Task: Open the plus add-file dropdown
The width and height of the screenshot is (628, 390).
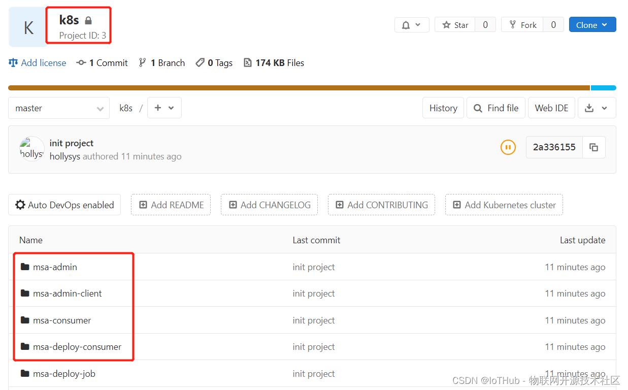Action: pyautogui.click(x=164, y=108)
